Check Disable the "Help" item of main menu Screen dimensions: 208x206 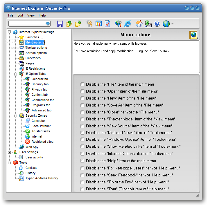(83, 161)
